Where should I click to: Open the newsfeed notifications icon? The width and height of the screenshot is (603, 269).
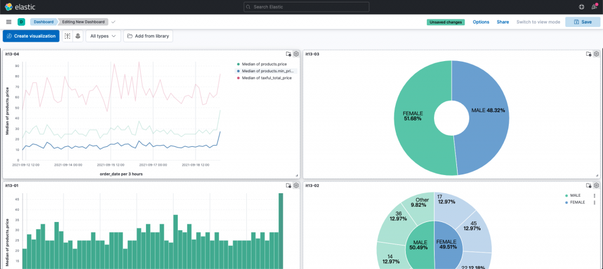click(x=594, y=7)
